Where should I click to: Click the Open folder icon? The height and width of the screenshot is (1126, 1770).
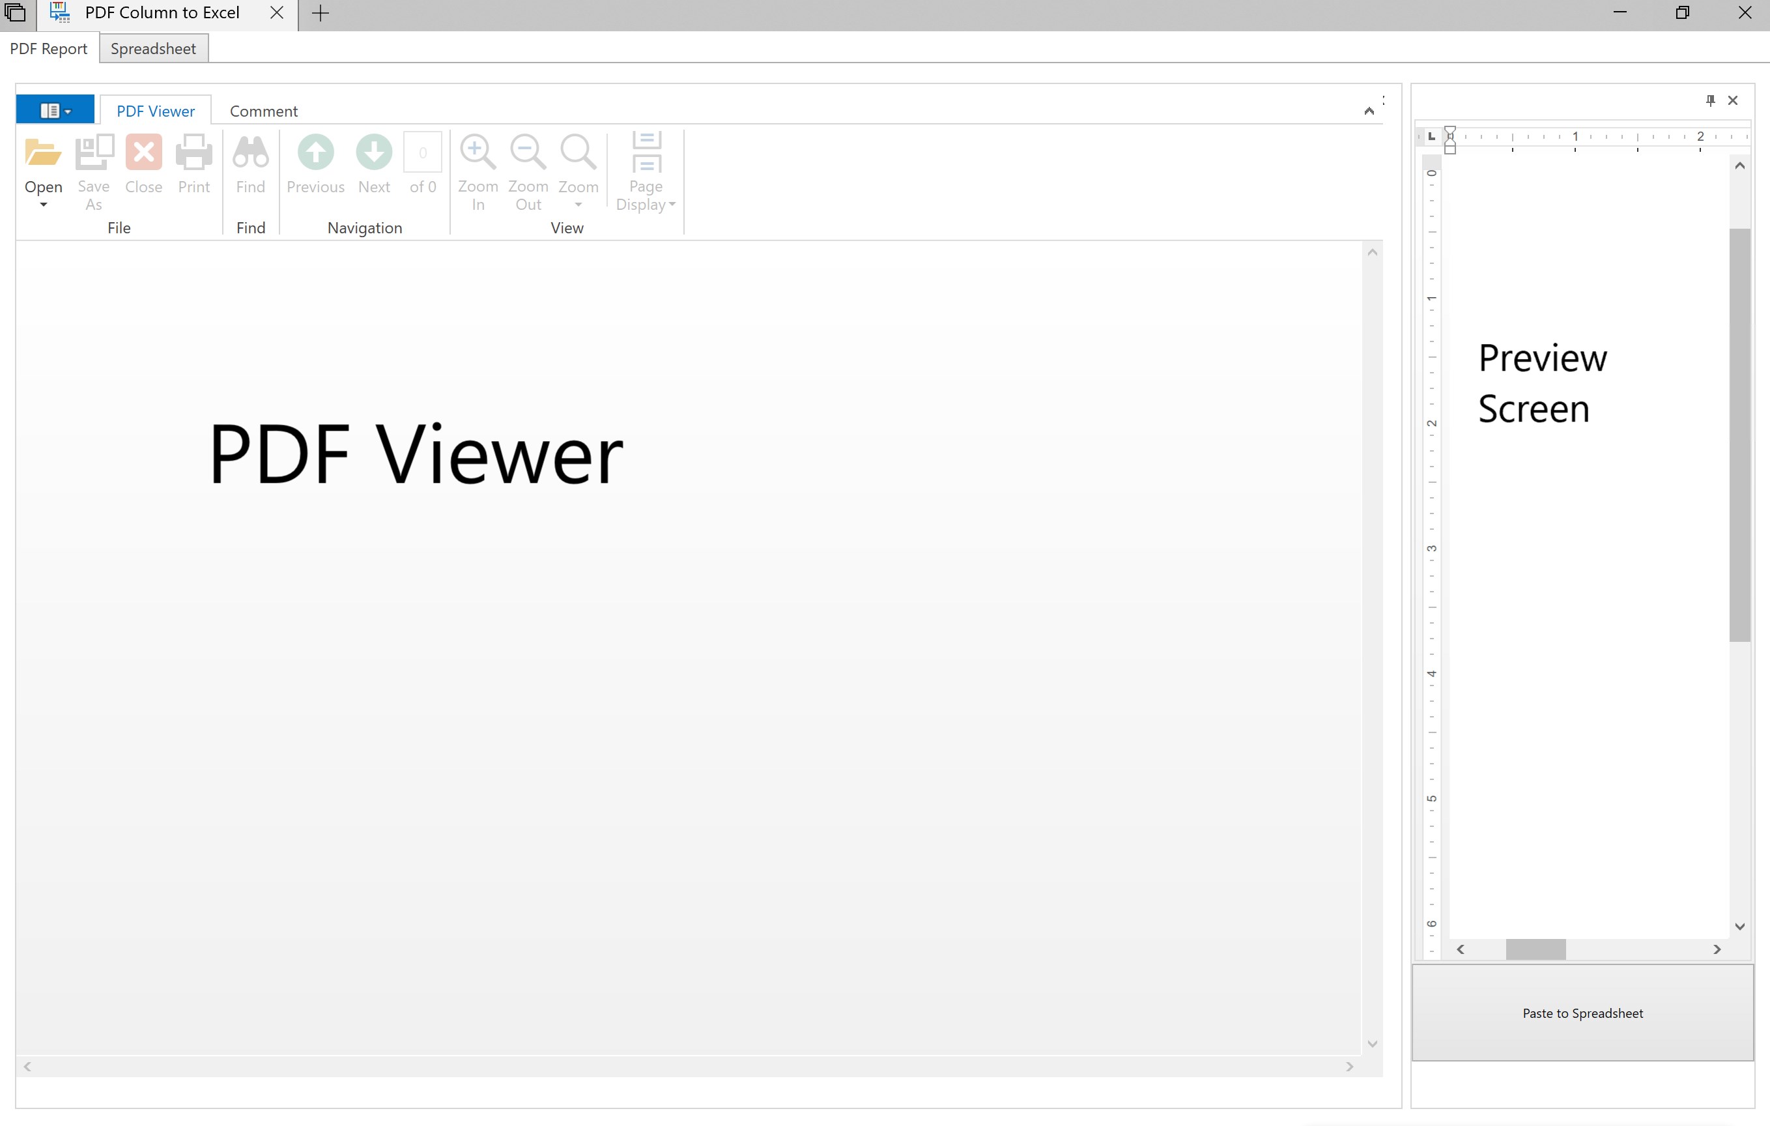click(42, 153)
